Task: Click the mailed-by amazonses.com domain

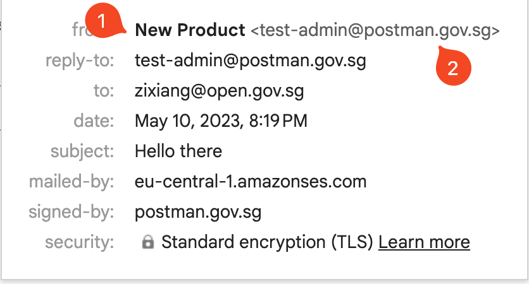Action: click(x=251, y=182)
